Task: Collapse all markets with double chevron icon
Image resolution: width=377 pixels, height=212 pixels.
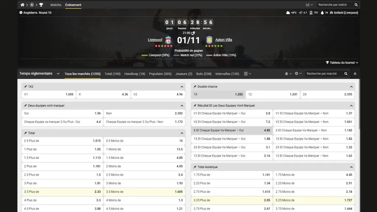Action: [355, 74]
